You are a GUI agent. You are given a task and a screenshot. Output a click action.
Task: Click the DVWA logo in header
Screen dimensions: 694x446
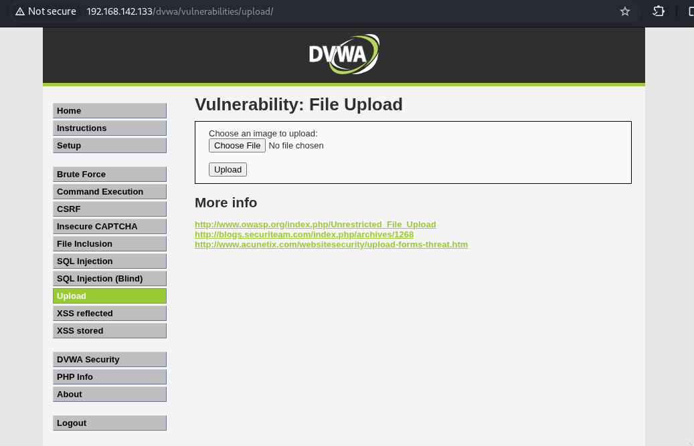click(344, 54)
